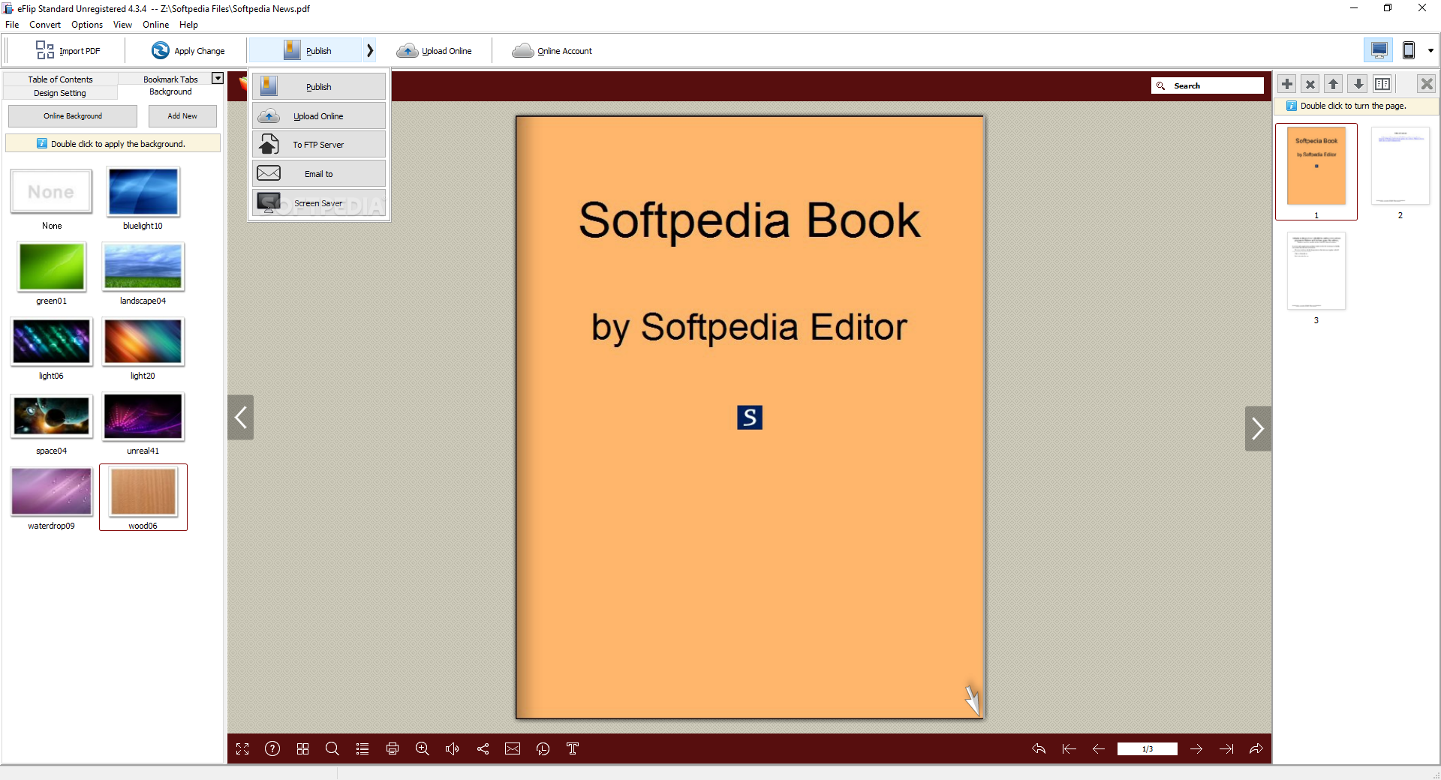Move page down with the down arrow
The height and width of the screenshot is (780, 1441).
tap(1358, 84)
